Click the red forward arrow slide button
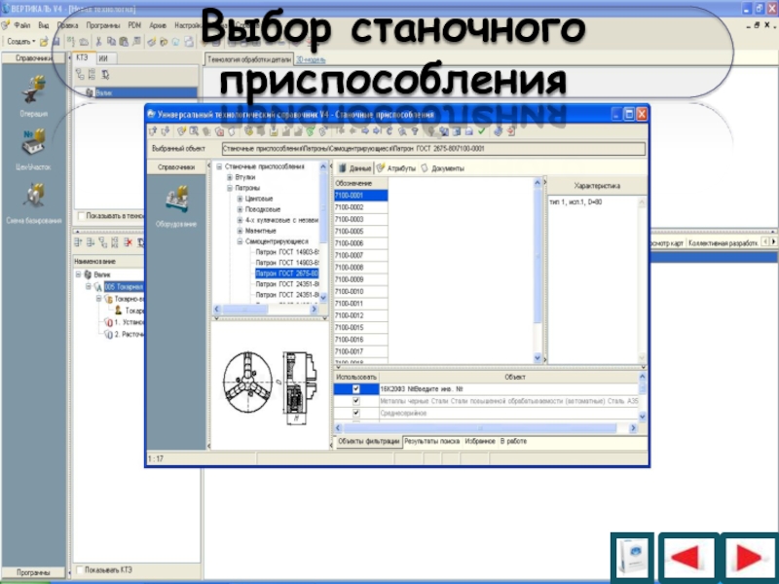The image size is (779, 584). click(750, 558)
